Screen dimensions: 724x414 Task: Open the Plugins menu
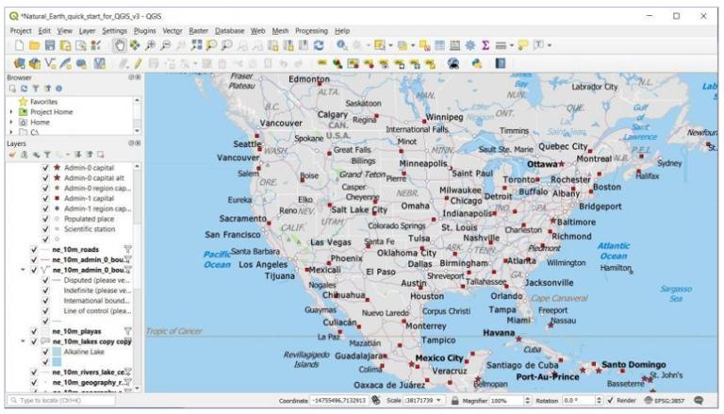(144, 31)
